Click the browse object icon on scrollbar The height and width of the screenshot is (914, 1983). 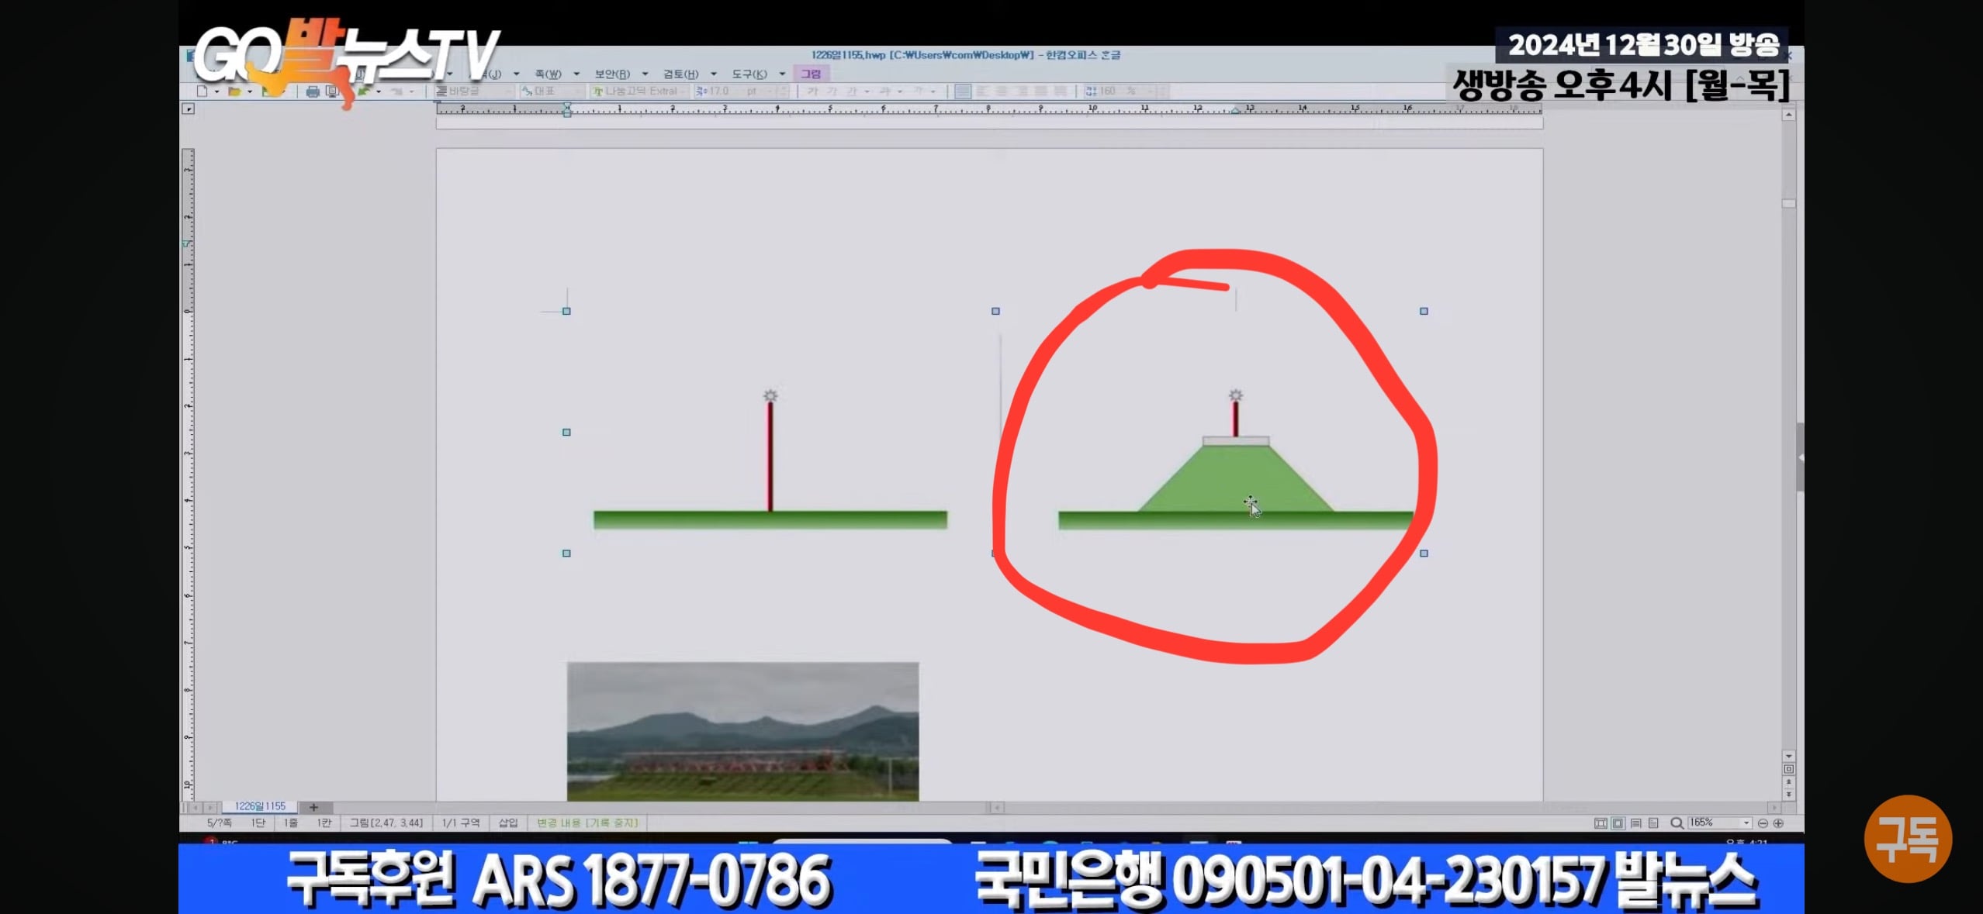click(x=1788, y=769)
